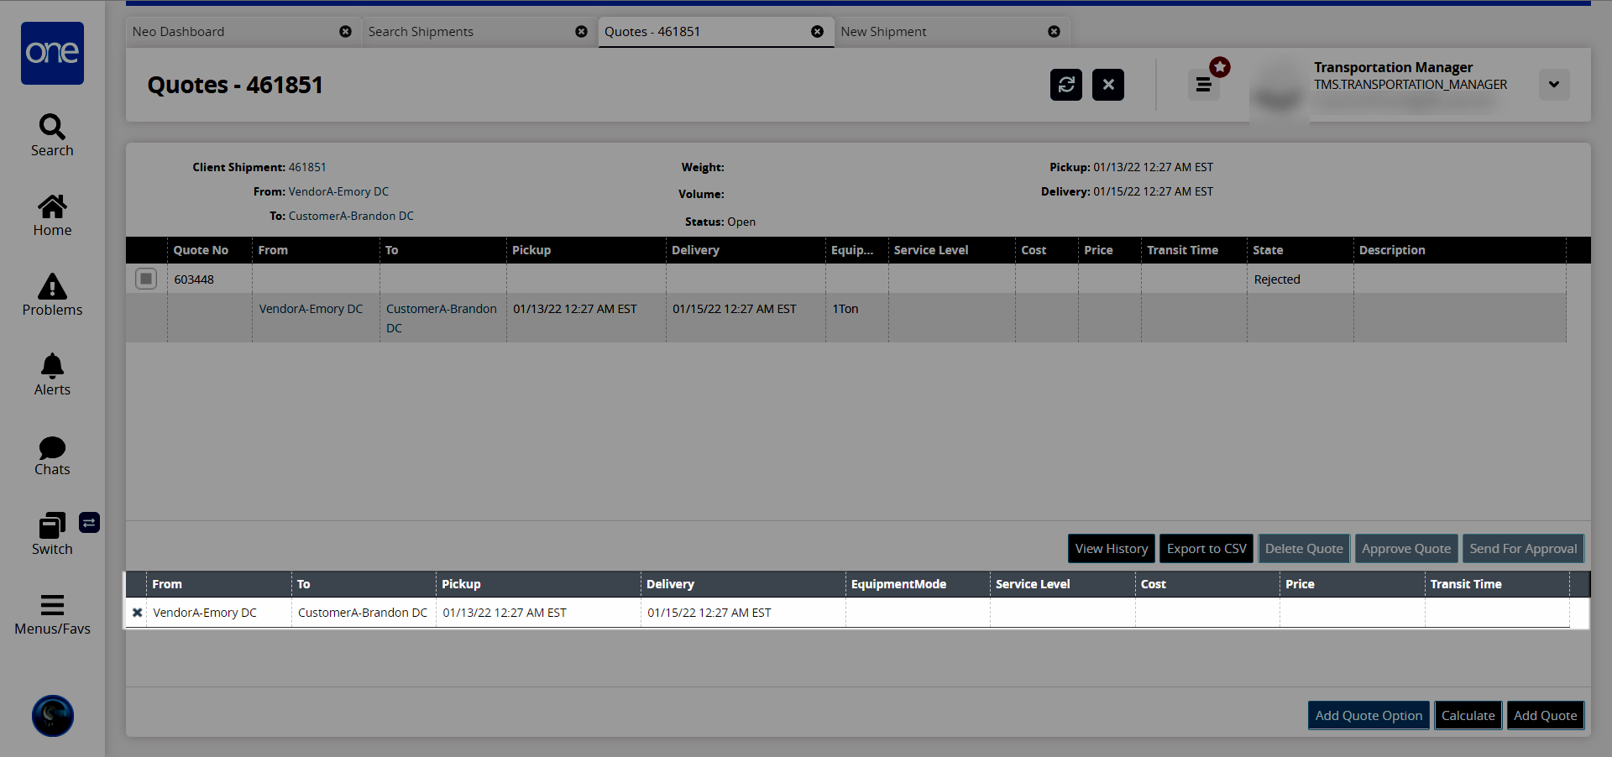Close the Quotes page with the X button
This screenshot has height=757, width=1612.
coord(1108,85)
